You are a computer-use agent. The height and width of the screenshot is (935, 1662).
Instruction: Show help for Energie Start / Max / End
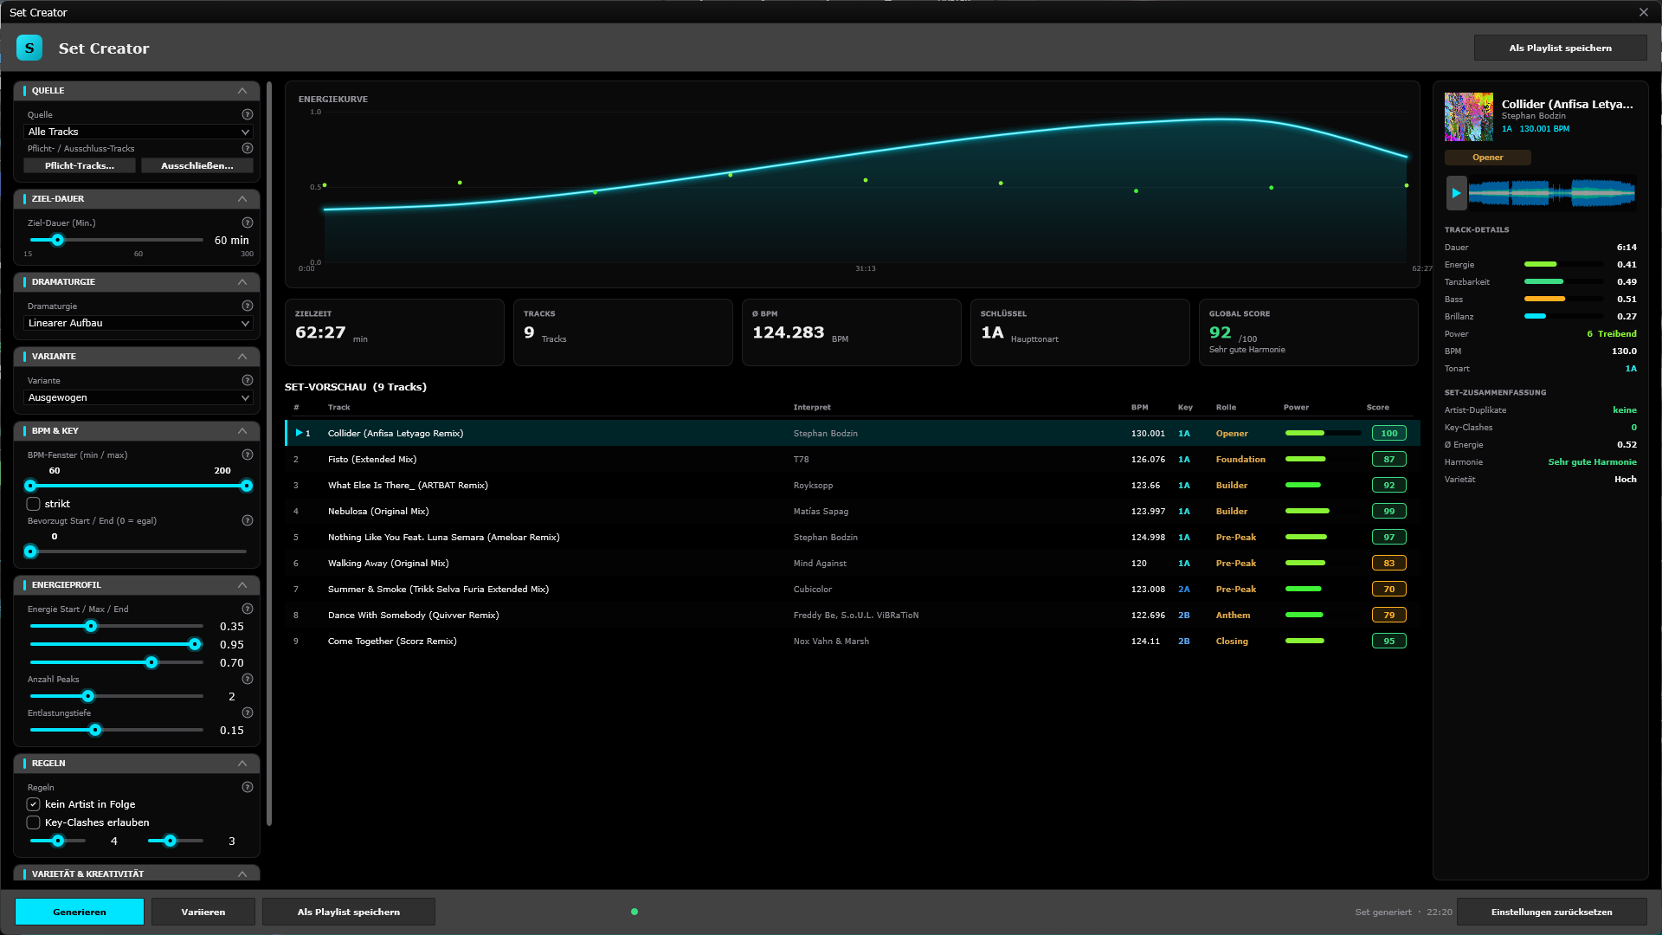(248, 609)
